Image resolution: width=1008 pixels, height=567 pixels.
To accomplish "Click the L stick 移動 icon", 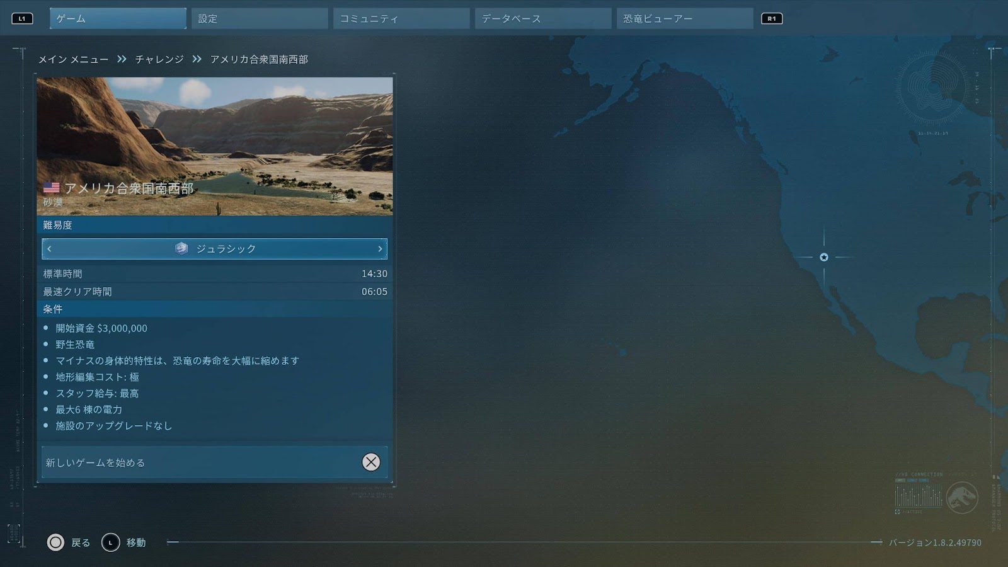I will (111, 542).
